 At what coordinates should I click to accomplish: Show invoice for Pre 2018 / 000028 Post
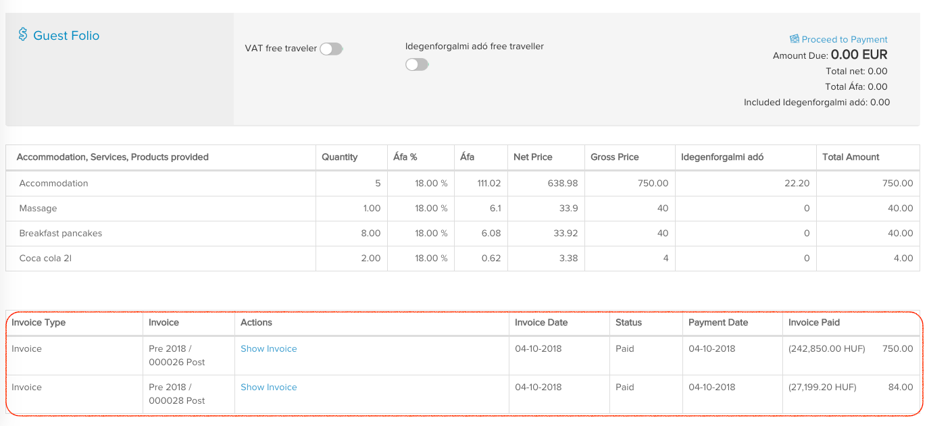[268, 387]
